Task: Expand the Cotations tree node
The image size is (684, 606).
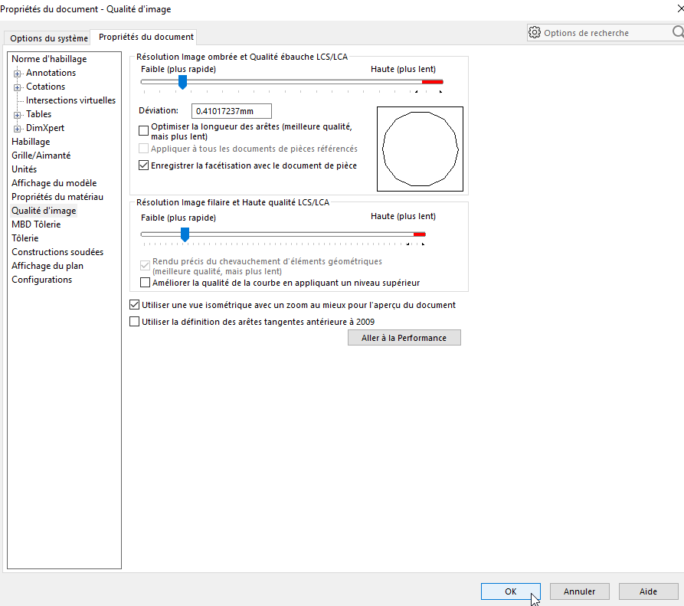Action: [17, 87]
